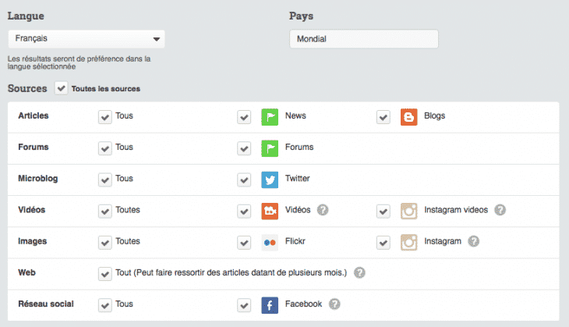Toggle the Toutes checkbox for Images
Screen dimensions: 569x327
(x=104, y=242)
